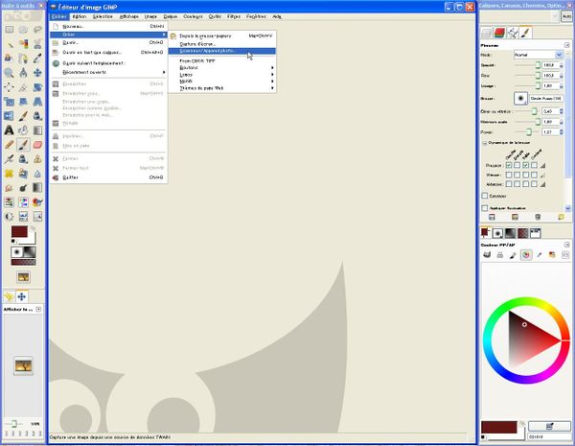Click the color hex notation input field
The image size is (575, 446).
point(549,436)
